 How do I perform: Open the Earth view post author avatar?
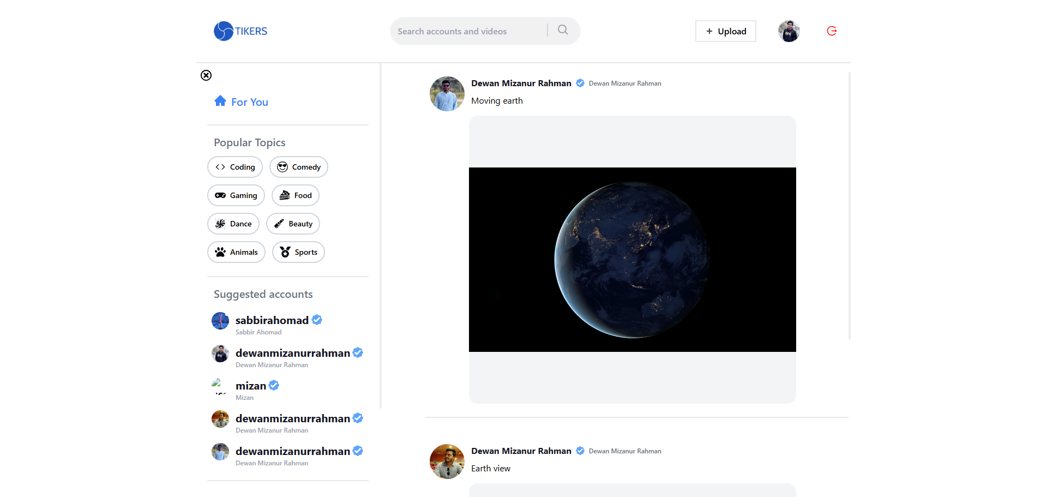click(x=447, y=461)
